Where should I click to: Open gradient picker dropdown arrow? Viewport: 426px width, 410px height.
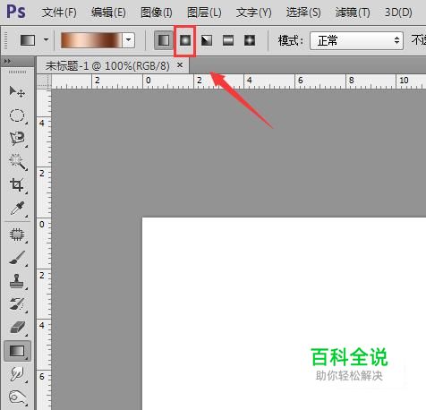[129, 40]
